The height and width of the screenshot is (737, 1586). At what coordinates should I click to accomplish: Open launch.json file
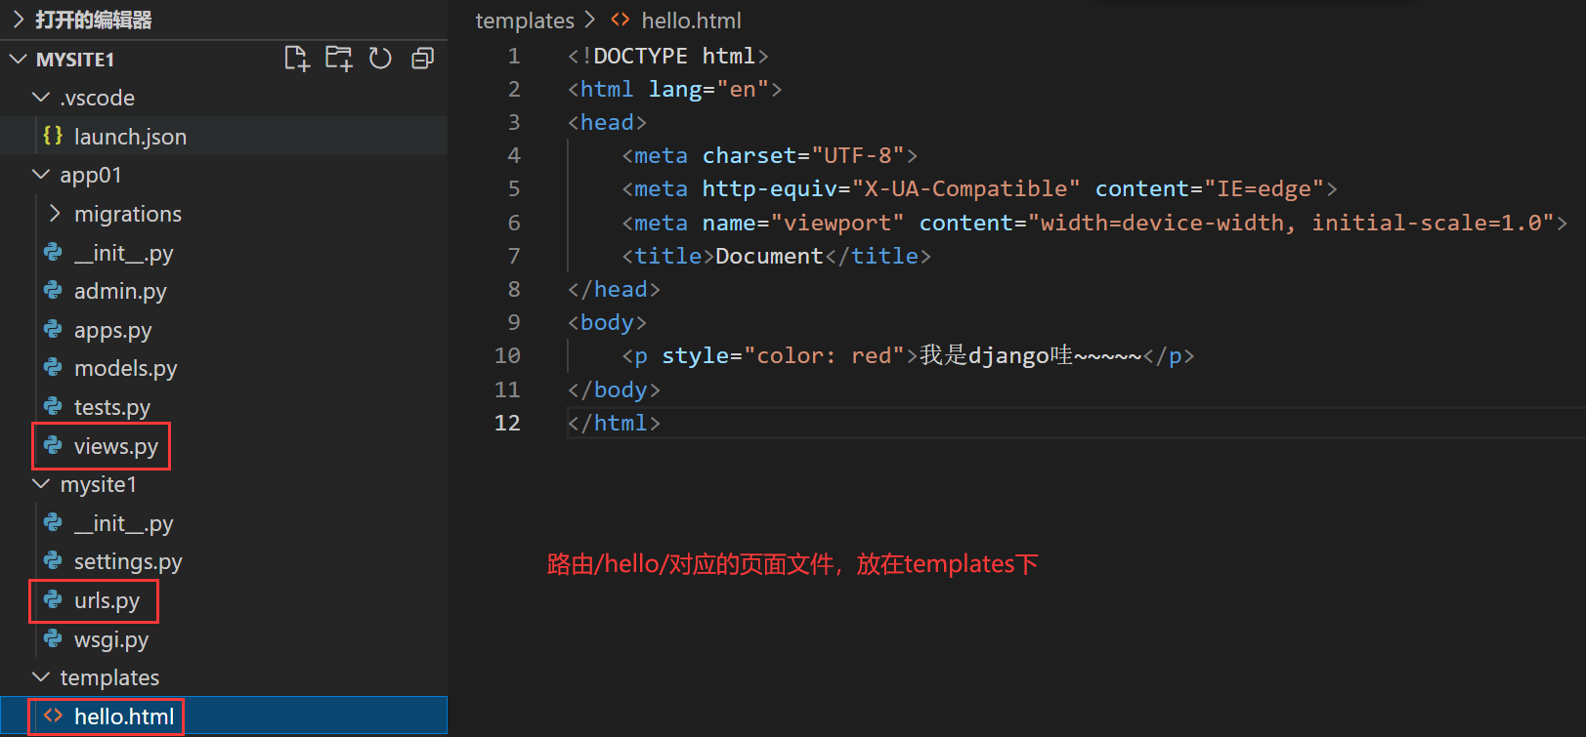click(130, 137)
